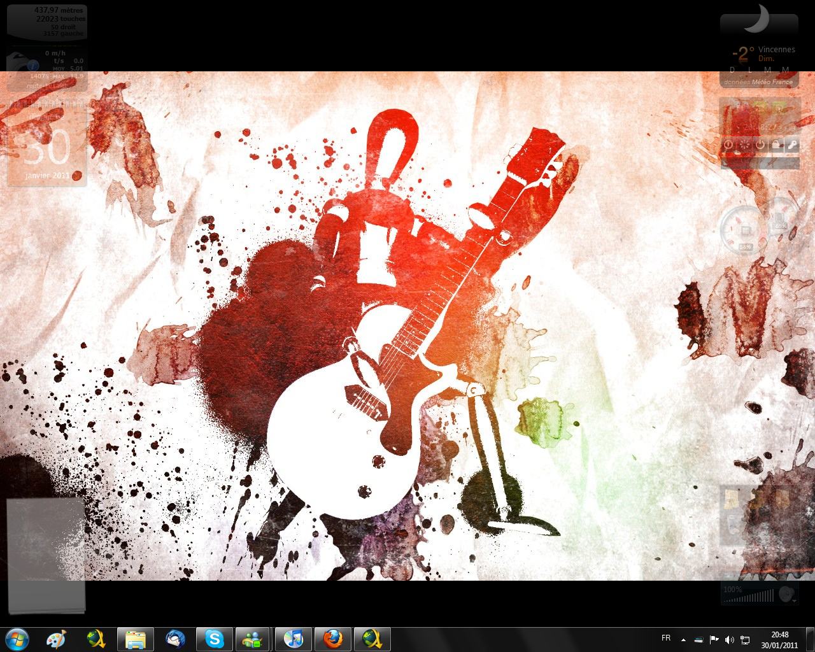Screen dimensions: 815x652
Task: Bring up Firefox from the taskbar
Action: pyautogui.click(x=332, y=639)
